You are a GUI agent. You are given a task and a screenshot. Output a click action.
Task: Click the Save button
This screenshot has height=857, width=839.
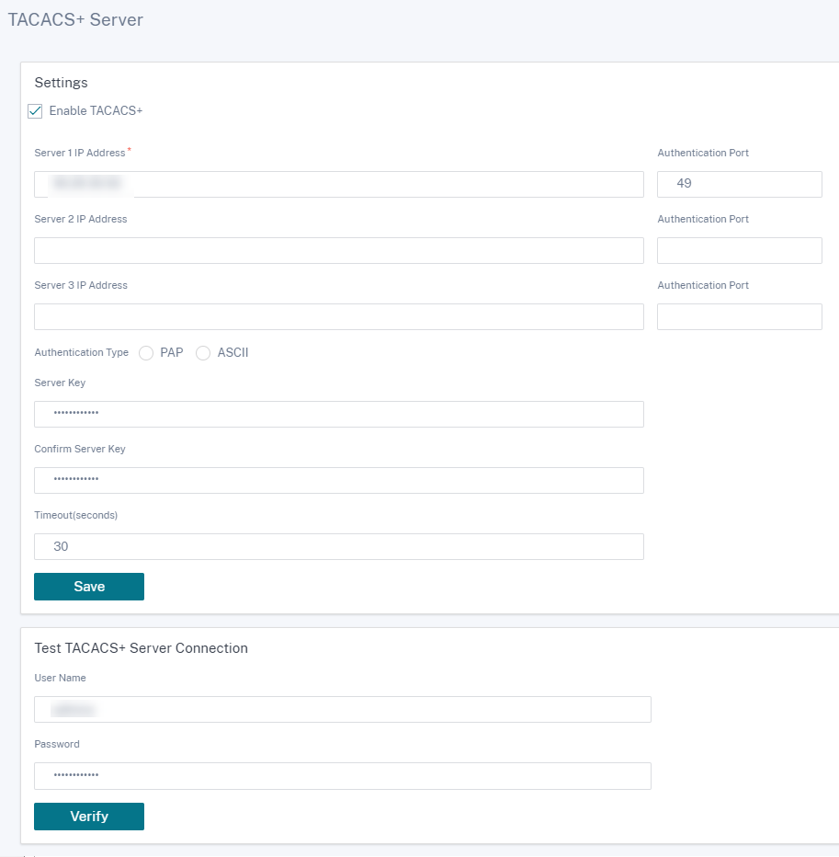(x=89, y=587)
